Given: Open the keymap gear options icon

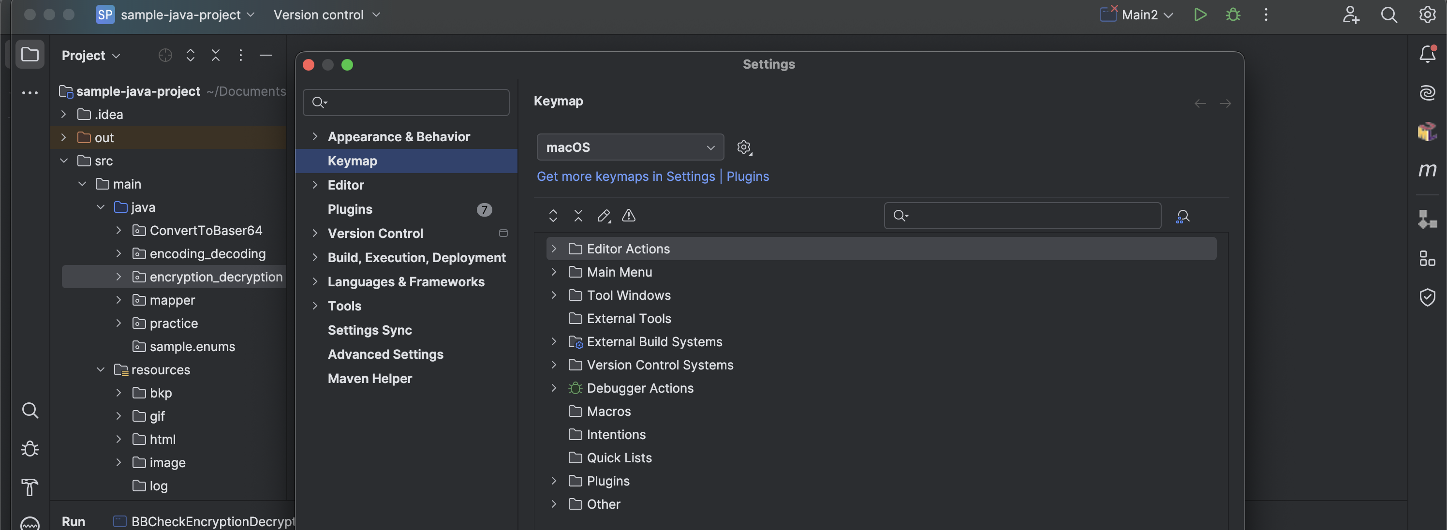Looking at the screenshot, I should 744,147.
